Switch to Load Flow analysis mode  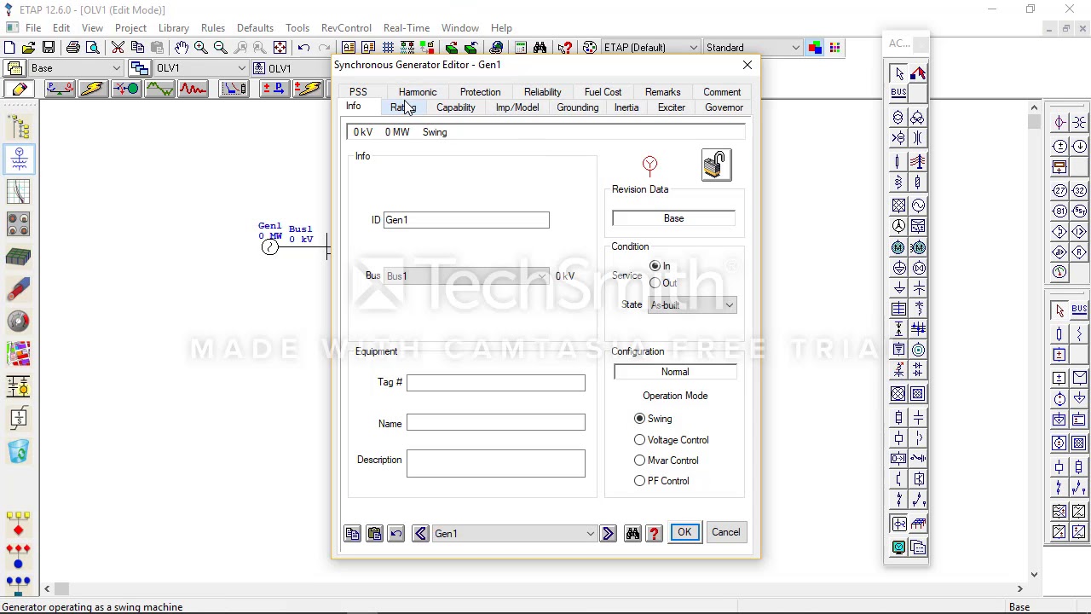60,89
